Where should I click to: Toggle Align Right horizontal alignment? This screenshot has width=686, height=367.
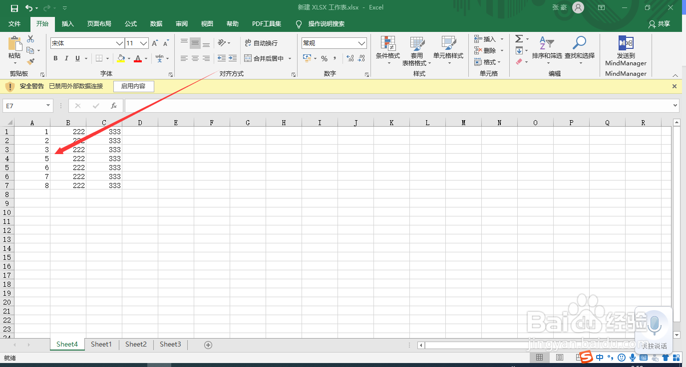(x=206, y=59)
